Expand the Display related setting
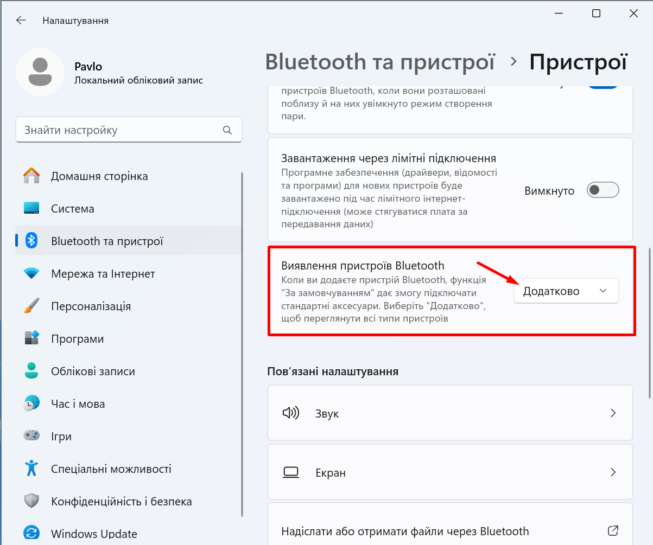 tap(450, 472)
